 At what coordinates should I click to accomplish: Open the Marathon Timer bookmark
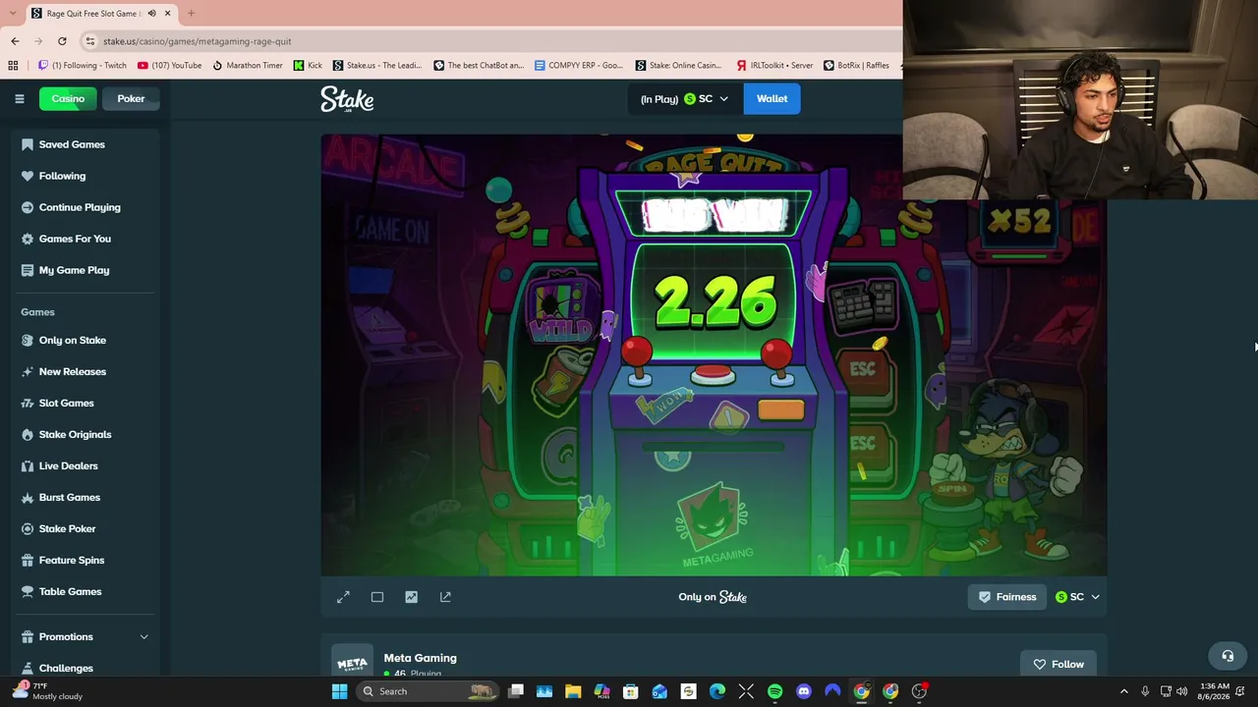[248, 66]
